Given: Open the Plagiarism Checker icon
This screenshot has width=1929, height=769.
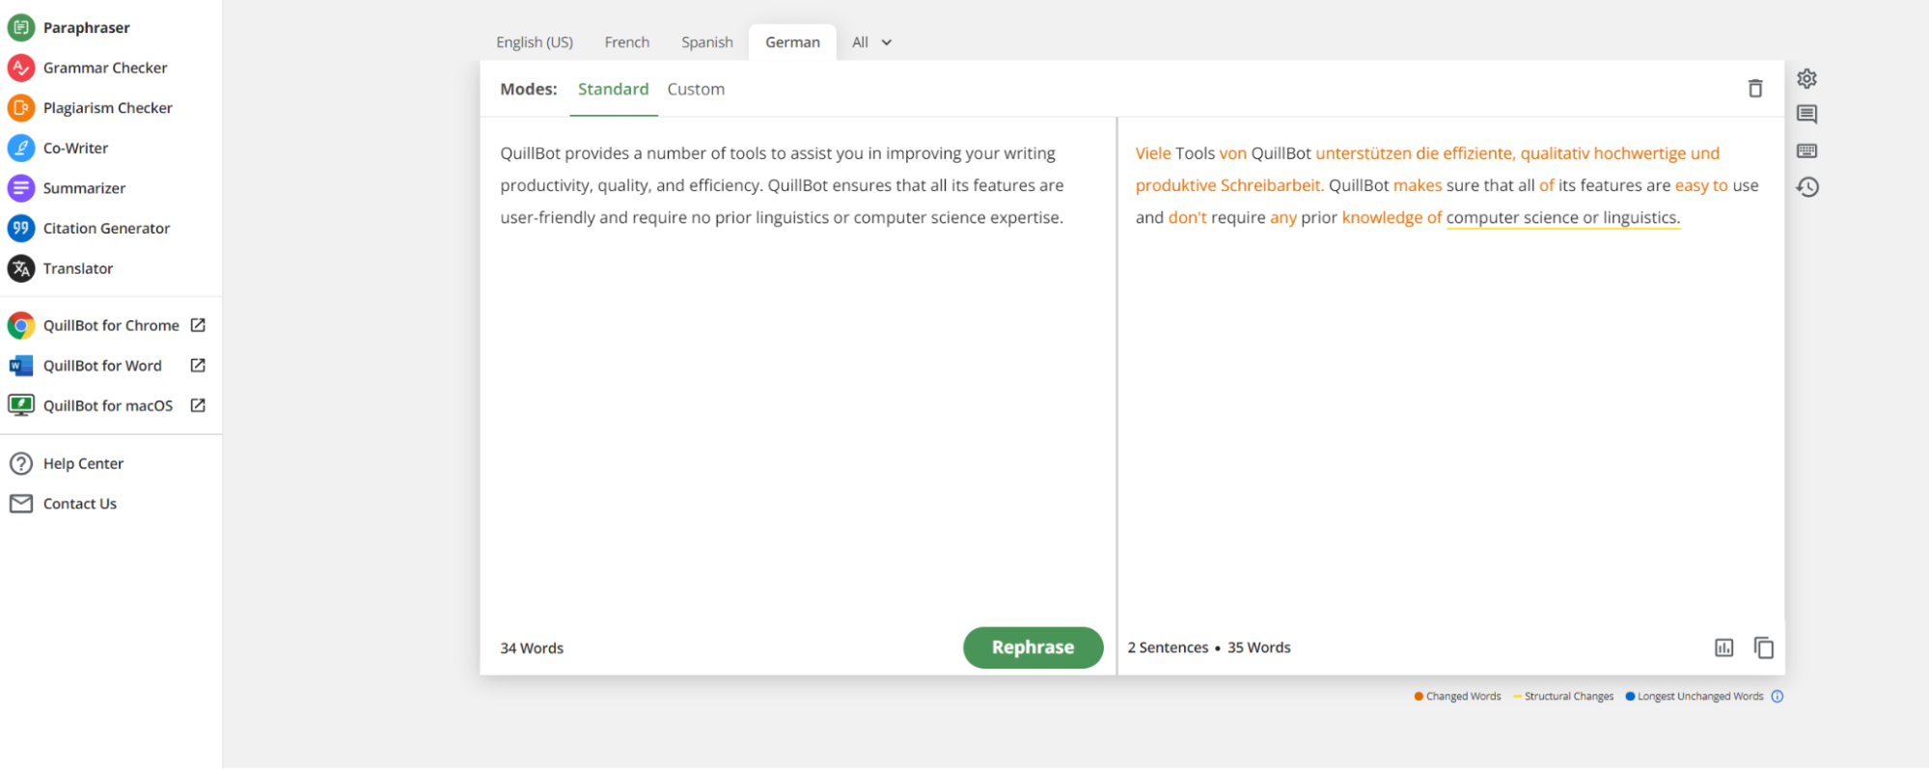Looking at the screenshot, I should pyautogui.click(x=21, y=108).
